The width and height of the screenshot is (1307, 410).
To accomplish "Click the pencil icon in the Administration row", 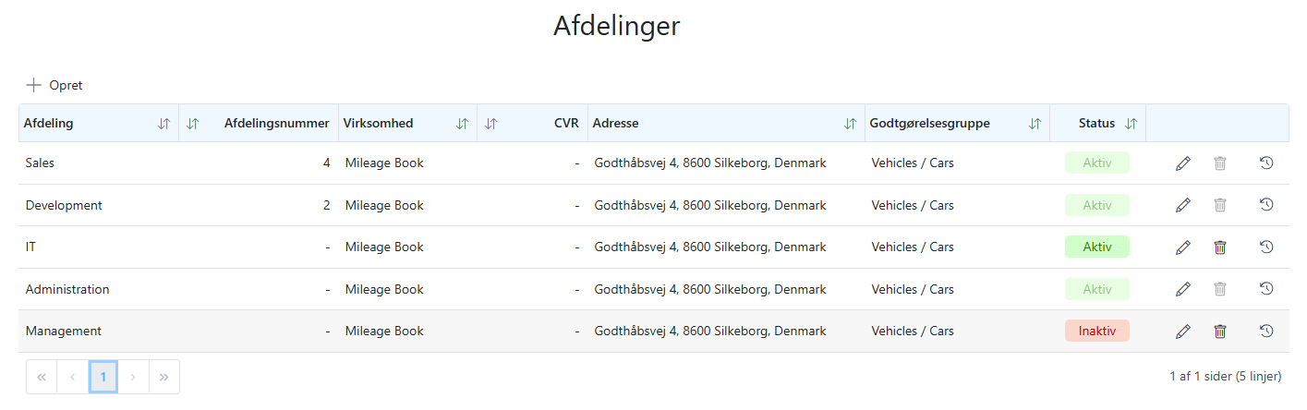I will point(1183,289).
